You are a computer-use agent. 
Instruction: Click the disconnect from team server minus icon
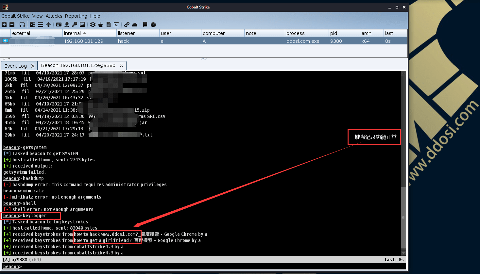point(12,24)
